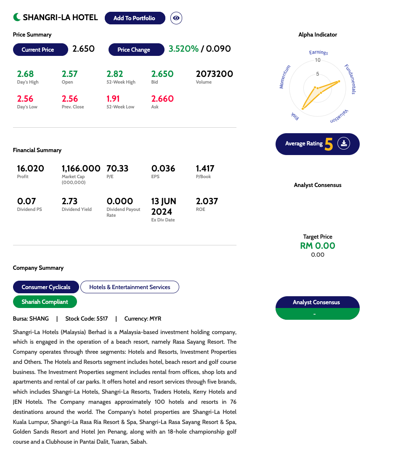Open Hotels & Entertainment Services tag
The height and width of the screenshot is (458, 398).
[x=130, y=287]
